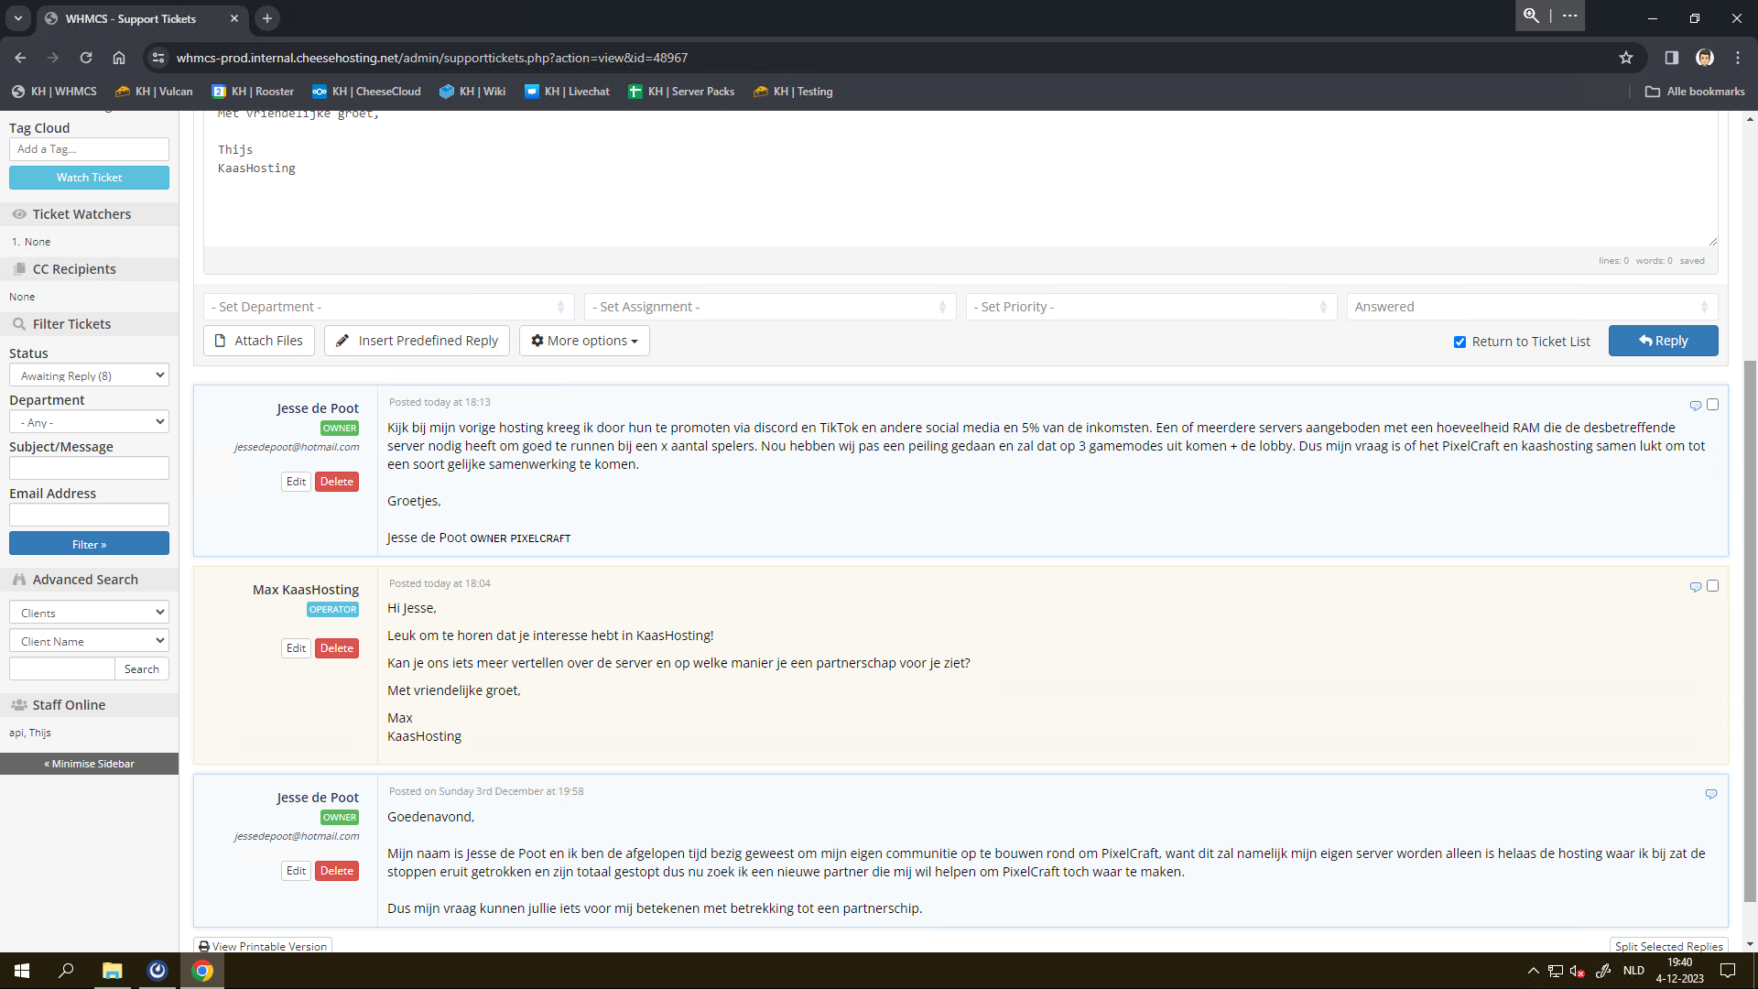Bookmark this page with the star icon
Image resolution: width=1758 pixels, height=989 pixels.
[x=1625, y=58]
